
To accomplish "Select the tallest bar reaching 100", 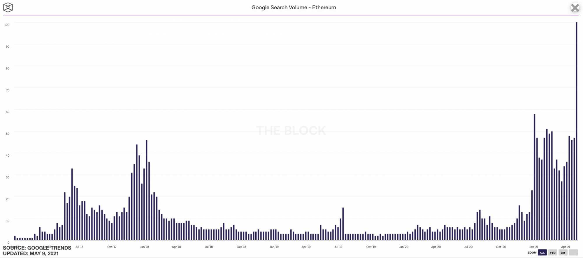I will [x=576, y=131].
